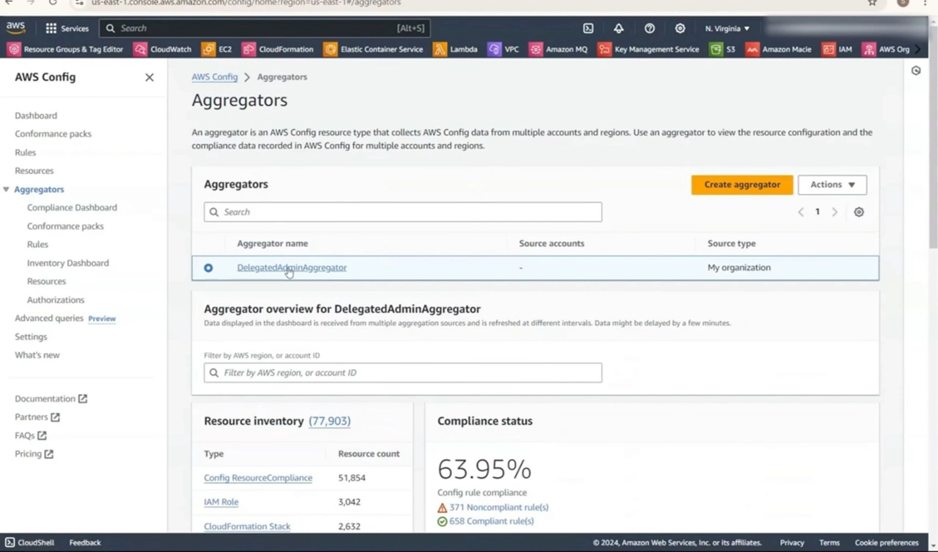This screenshot has height=552, width=938.
Task: Open the aggregators table preferences gear
Action: pos(858,212)
